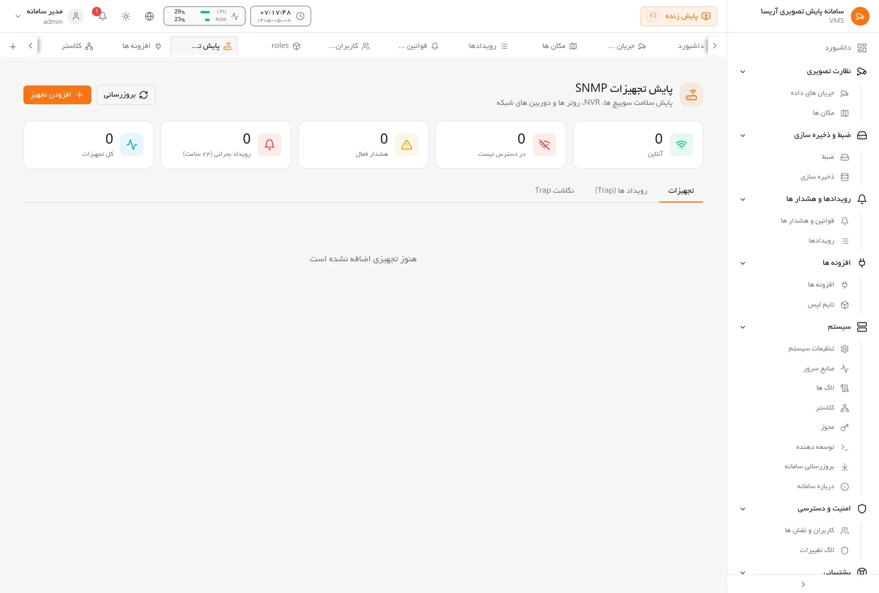879x593 pixels.
Task: Click the SNMP router header icon
Action: click(691, 95)
